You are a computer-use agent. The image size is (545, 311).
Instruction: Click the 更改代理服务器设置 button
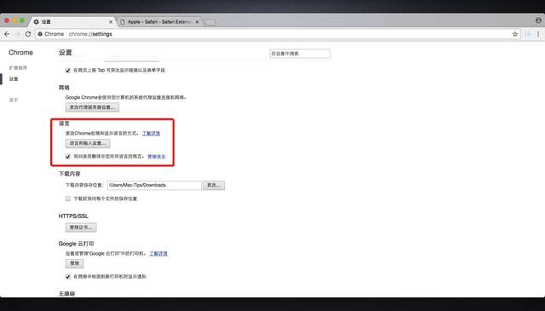(92, 107)
